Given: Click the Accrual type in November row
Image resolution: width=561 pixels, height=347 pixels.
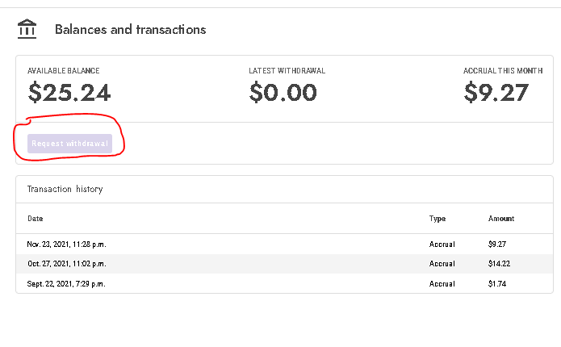Looking at the screenshot, I should tap(442, 245).
